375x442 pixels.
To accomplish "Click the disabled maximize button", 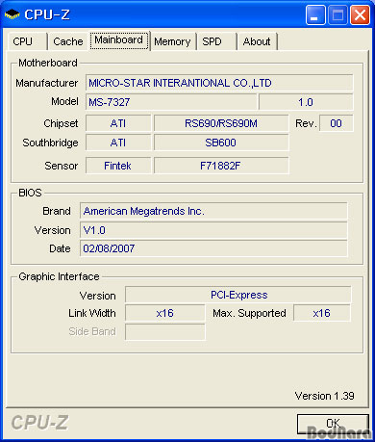I will pos(337,14).
